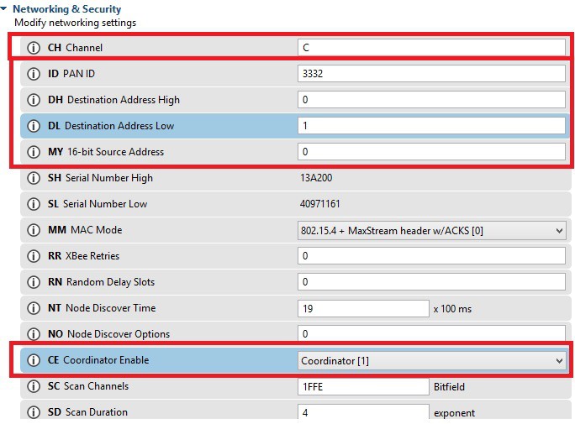This screenshot has width=575, height=424.
Task: Click the info icon for SD Scan Duration
Action: tap(34, 412)
